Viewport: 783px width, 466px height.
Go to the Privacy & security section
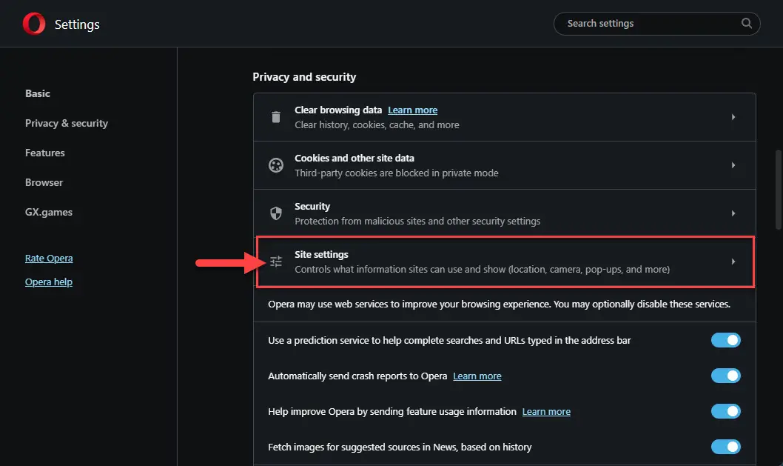tap(67, 123)
